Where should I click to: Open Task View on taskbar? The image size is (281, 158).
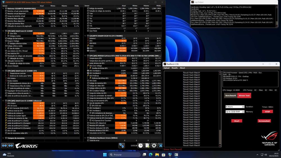(144, 155)
